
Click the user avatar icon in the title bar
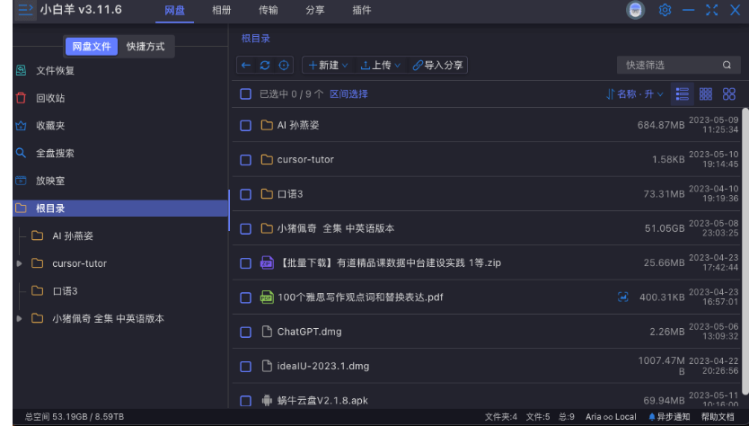point(636,10)
